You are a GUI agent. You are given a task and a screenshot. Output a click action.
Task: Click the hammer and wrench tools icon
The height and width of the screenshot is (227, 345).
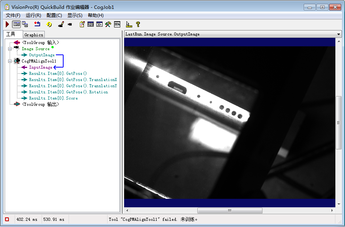point(108,24)
